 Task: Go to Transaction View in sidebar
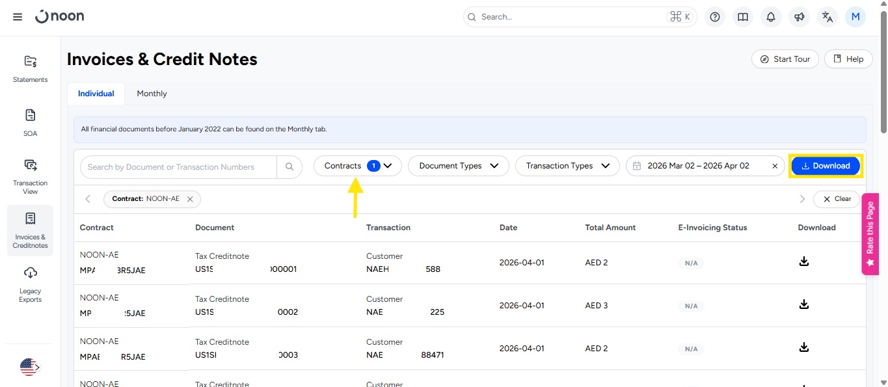(31, 176)
